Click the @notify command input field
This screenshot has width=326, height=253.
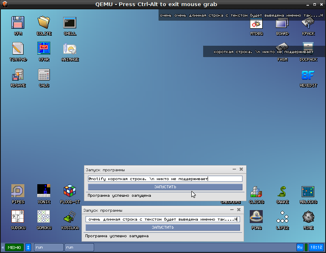[165, 179]
